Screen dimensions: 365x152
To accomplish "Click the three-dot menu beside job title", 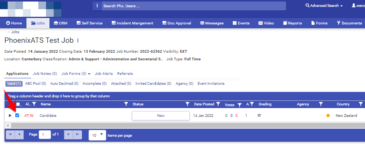I will click(78, 40).
